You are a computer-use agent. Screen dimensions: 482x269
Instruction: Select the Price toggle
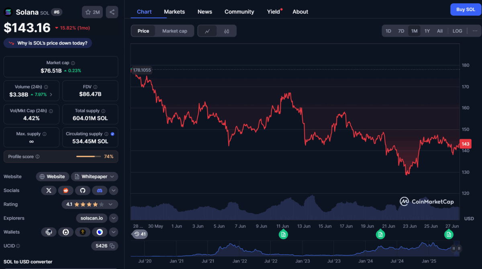coord(143,31)
